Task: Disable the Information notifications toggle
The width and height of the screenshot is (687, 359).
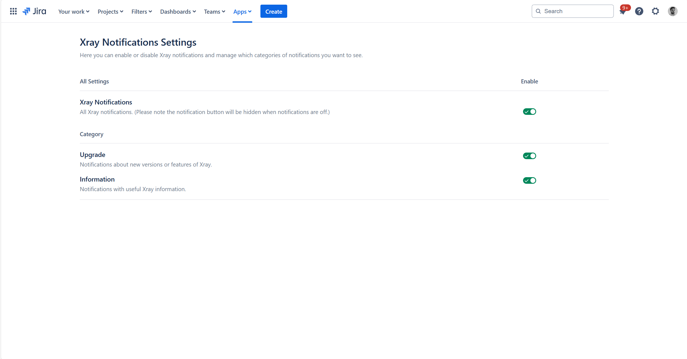Action: click(x=529, y=180)
